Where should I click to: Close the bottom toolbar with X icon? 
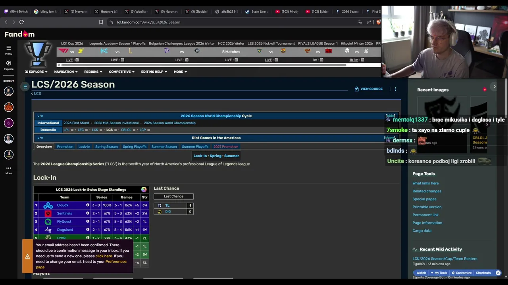pyautogui.click(x=498, y=273)
